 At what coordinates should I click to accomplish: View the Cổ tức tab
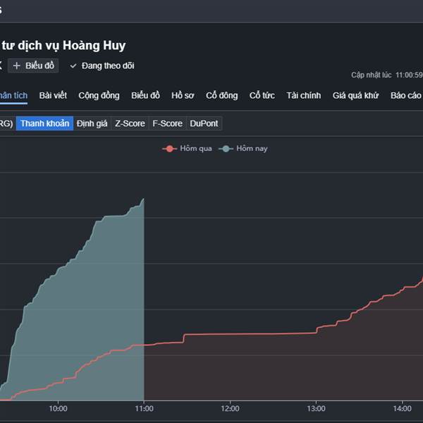[262, 96]
